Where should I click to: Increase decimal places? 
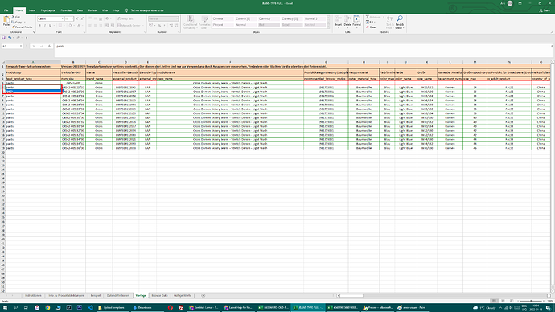pos(171,26)
